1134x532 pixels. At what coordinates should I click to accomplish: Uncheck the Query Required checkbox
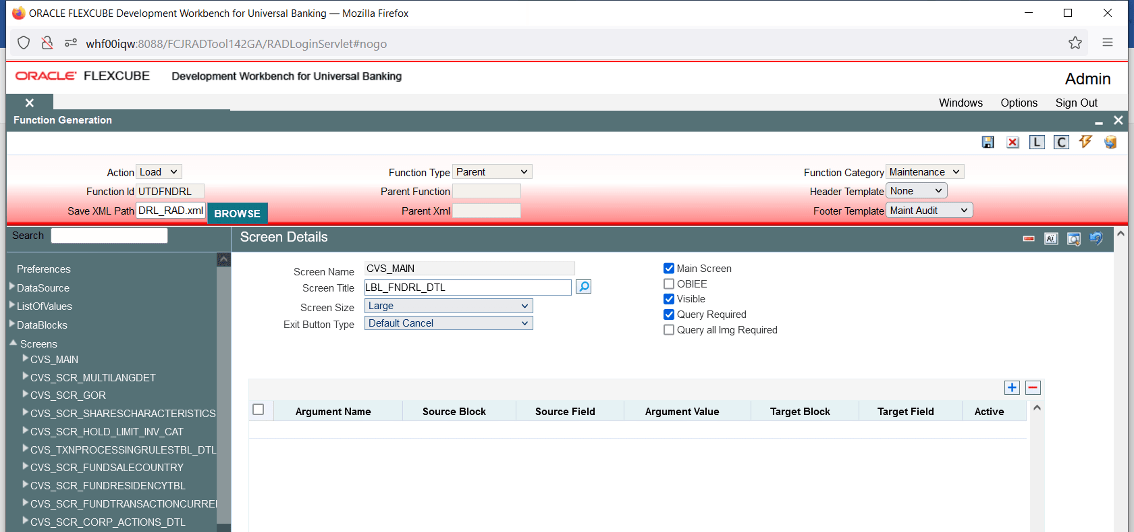(668, 315)
